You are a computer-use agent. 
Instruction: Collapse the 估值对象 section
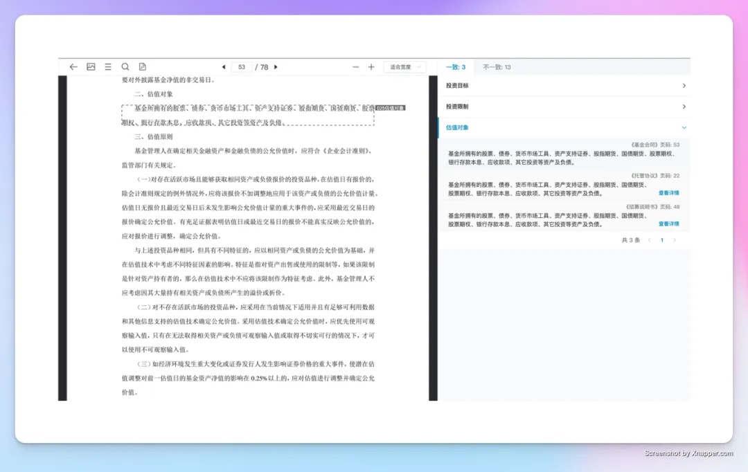coord(684,128)
